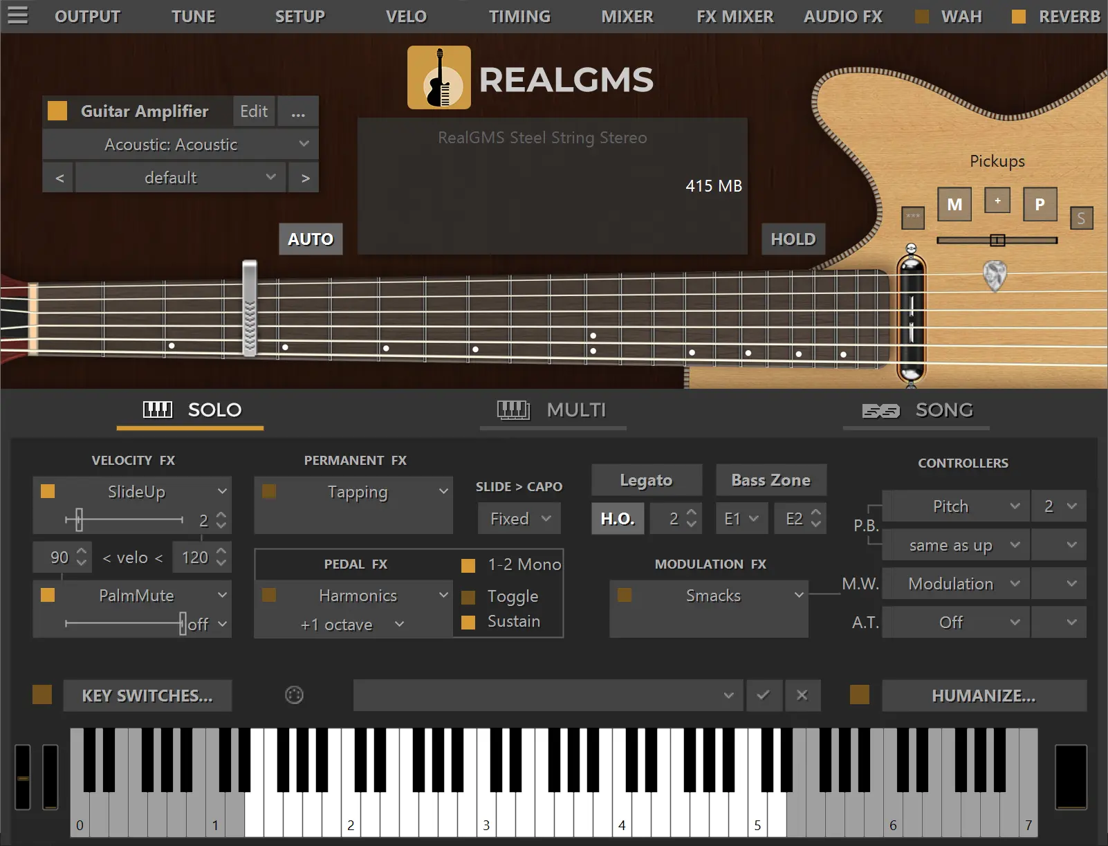Open the MIXER menu tab

pyautogui.click(x=627, y=16)
